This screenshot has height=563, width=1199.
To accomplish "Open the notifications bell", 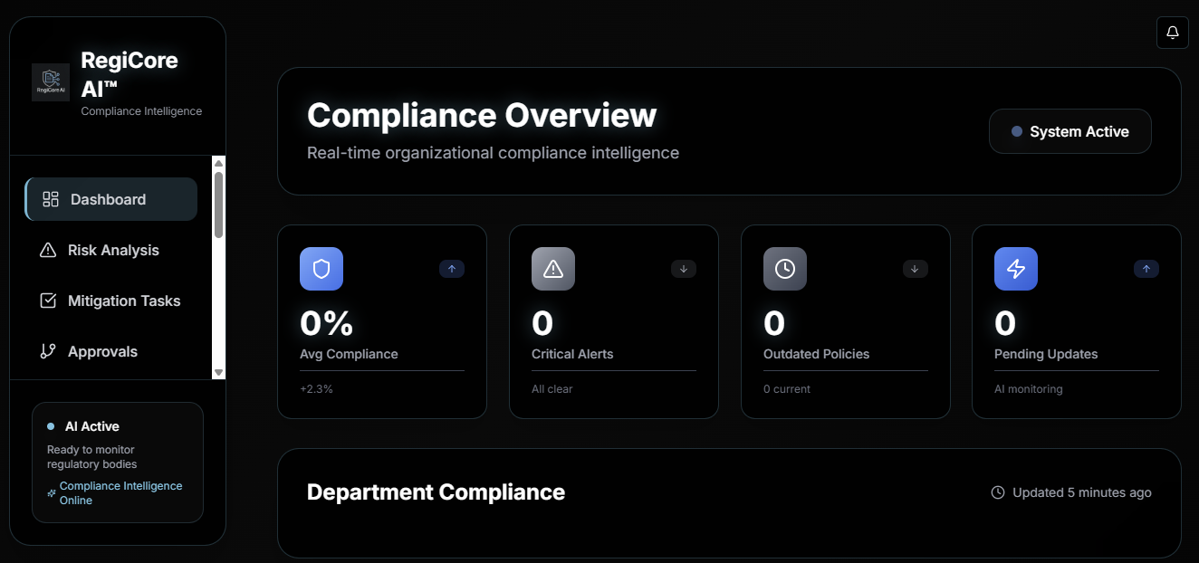I will [1173, 33].
